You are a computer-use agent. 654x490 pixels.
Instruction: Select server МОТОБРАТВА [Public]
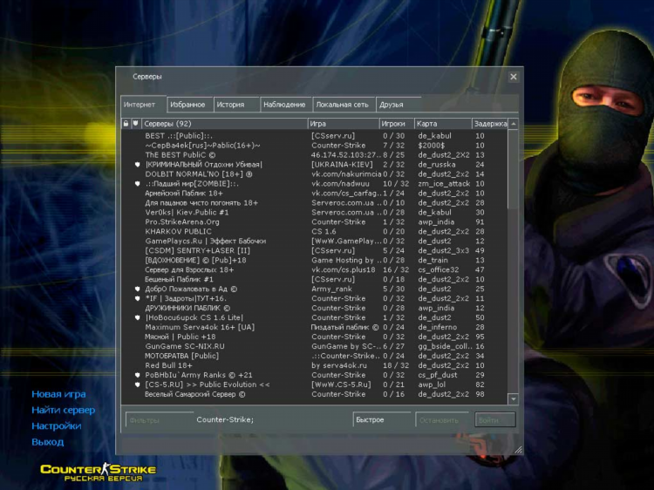(315, 357)
